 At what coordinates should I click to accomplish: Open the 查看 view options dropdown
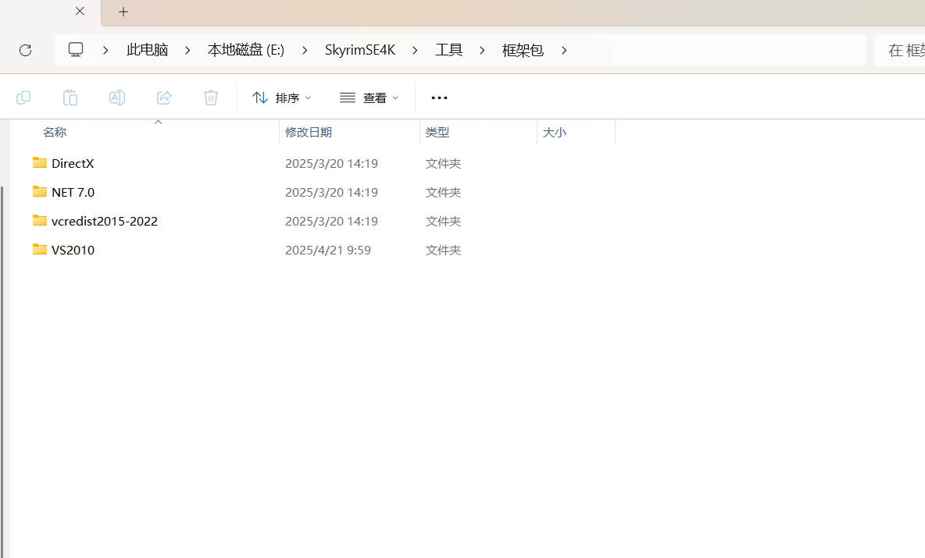point(369,97)
